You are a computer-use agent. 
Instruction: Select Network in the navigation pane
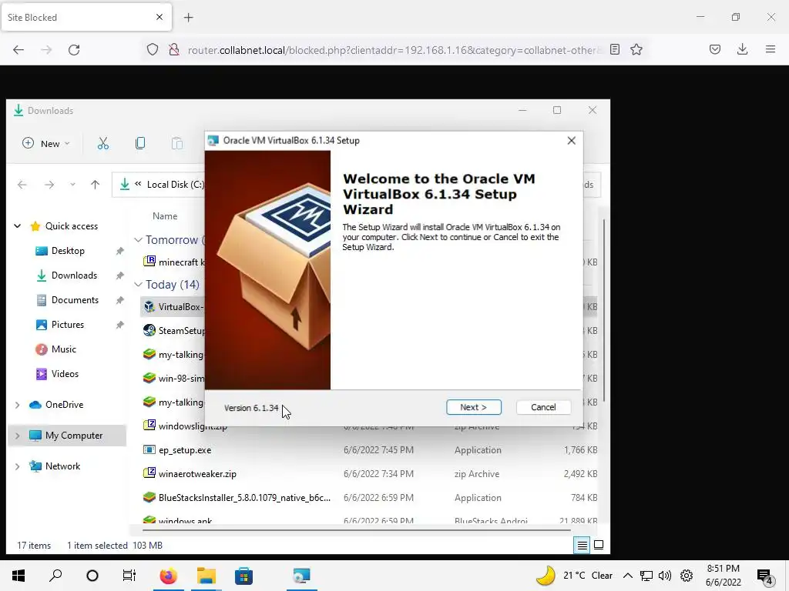coord(62,466)
